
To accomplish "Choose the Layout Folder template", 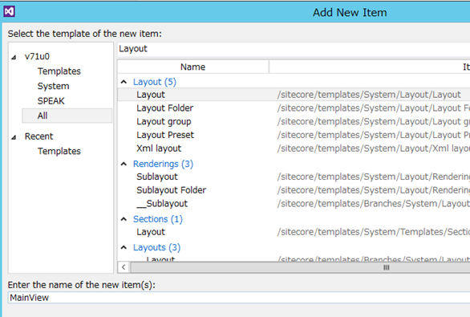I will point(294,108).
